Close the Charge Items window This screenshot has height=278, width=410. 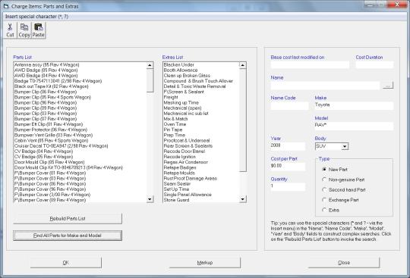coord(397,5)
